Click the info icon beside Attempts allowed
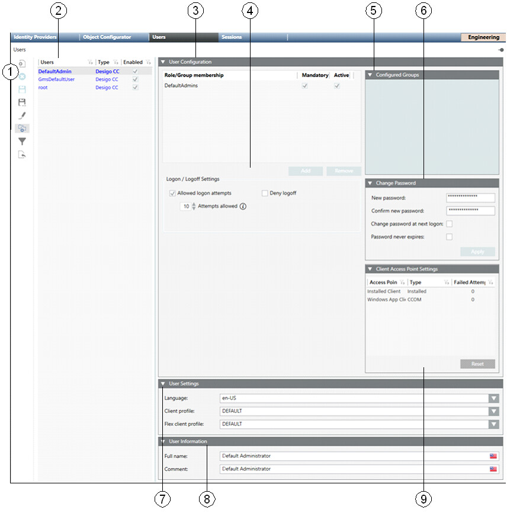 243,207
